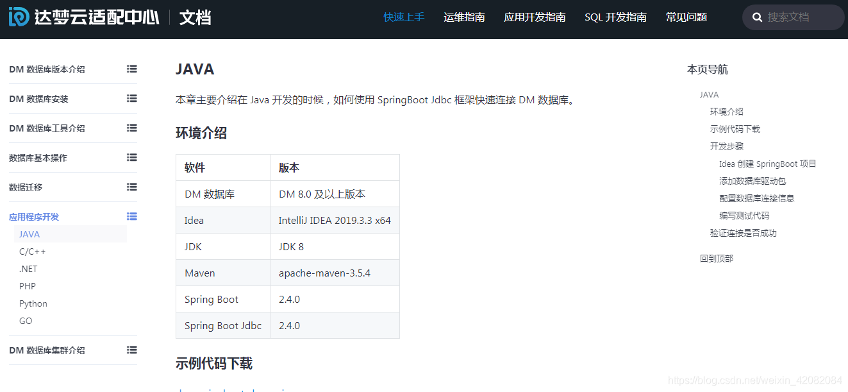The image size is (848, 392).
Task: Open DM 数据库版本介绍 sidebar section
Action: (x=47, y=69)
